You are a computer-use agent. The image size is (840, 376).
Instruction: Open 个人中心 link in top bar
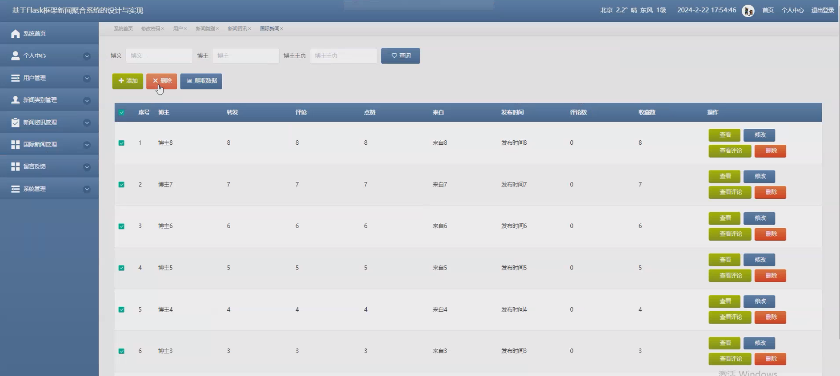(792, 10)
